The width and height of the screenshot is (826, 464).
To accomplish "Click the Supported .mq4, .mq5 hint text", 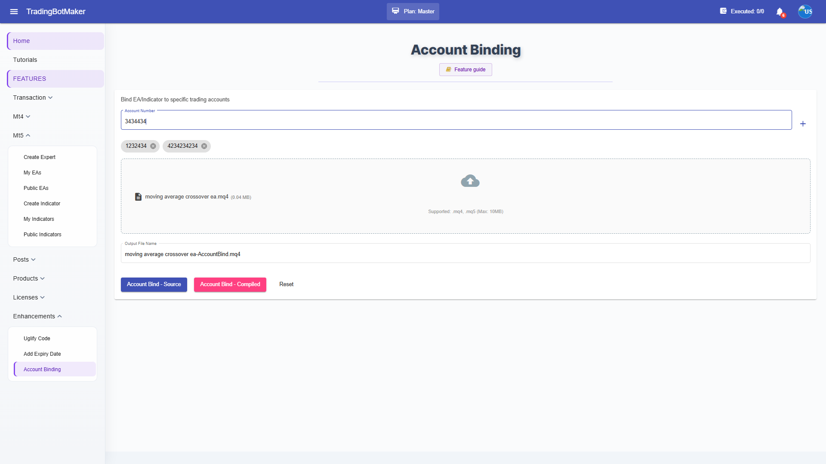I will (x=465, y=211).
